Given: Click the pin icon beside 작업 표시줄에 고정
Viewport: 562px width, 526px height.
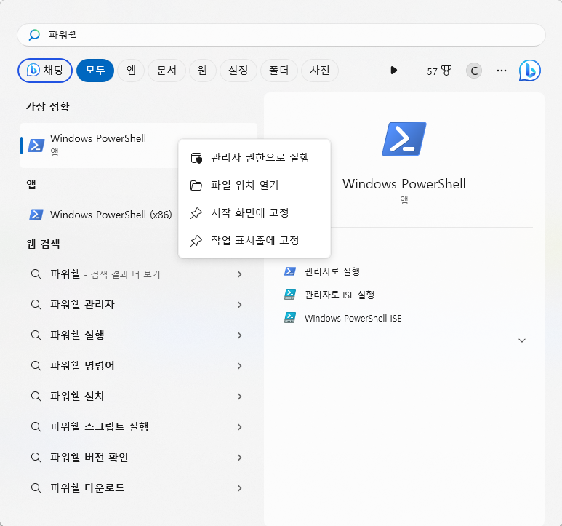Looking at the screenshot, I should pos(196,241).
